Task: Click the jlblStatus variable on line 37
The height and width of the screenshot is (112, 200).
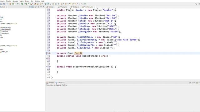Action: (84, 48)
